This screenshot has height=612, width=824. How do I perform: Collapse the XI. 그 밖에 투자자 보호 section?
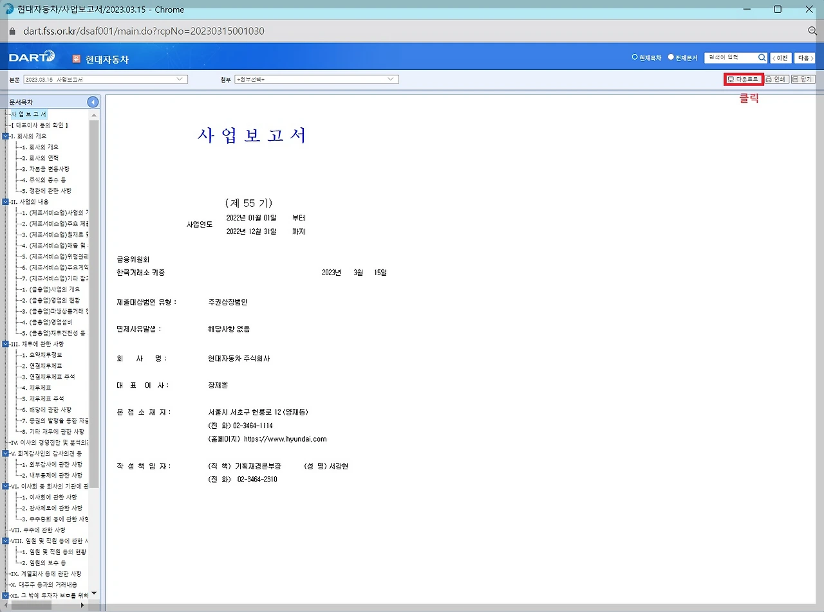(x=6, y=595)
